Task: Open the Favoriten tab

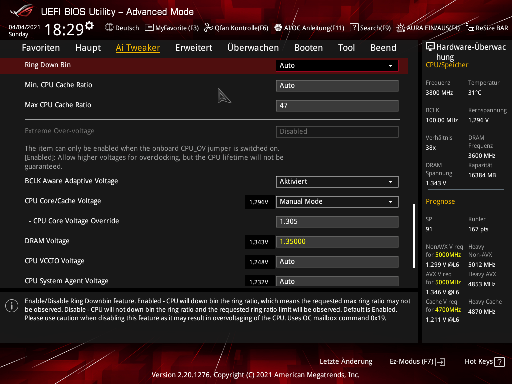Action: pos(41,48)
